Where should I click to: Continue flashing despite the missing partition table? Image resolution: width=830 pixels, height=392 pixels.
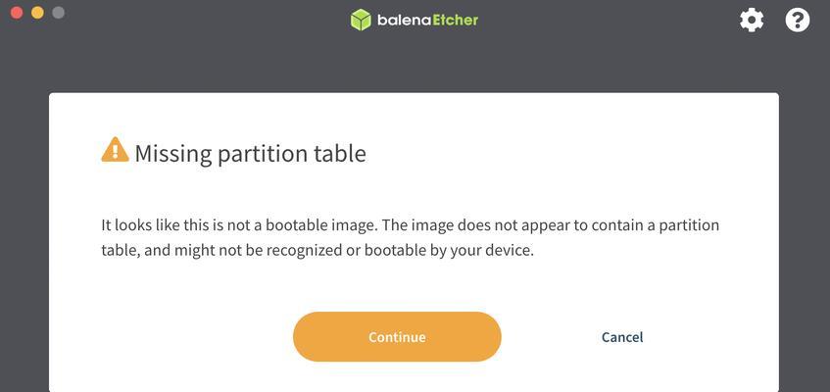tap(397, 337)
